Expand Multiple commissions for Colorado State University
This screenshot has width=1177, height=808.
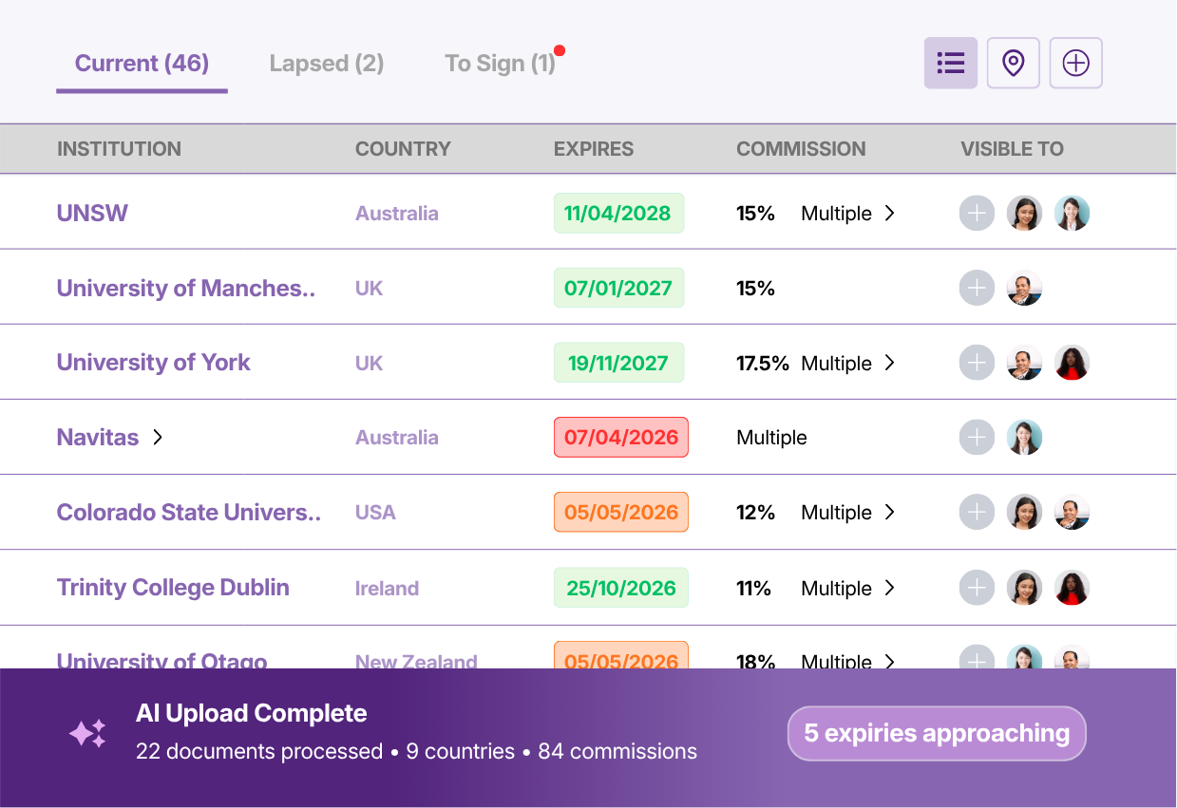coord(891,512)
